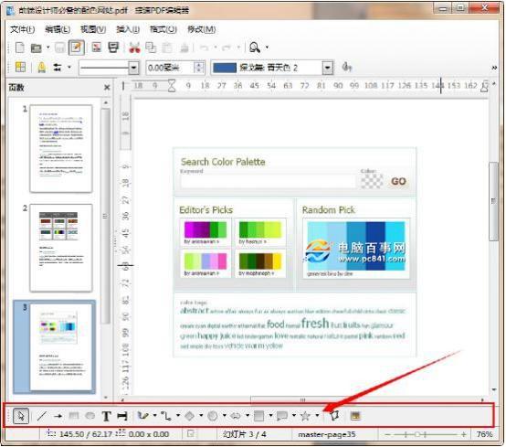Select the Text tool (T)

pos(106,416)
